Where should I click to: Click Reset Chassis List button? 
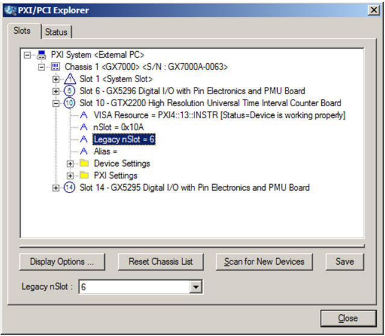click(x=161, y=262)
